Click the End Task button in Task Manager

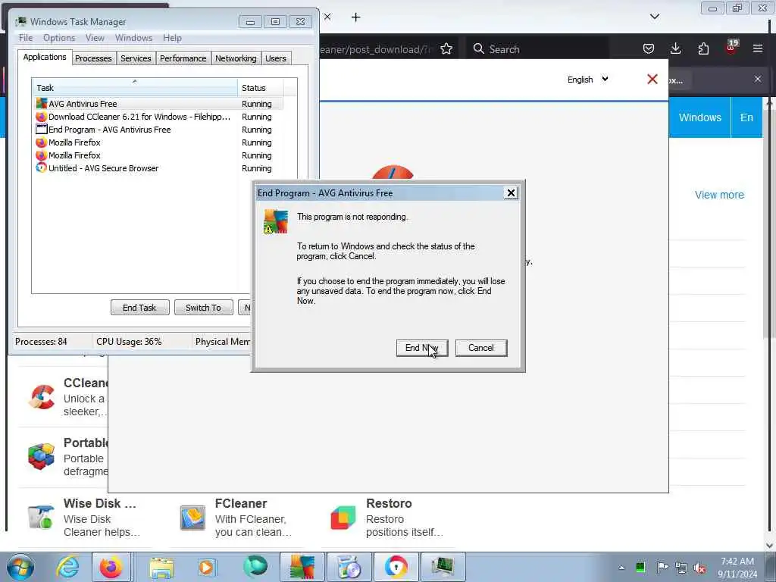pyautogui.click(x=139, y=308)
